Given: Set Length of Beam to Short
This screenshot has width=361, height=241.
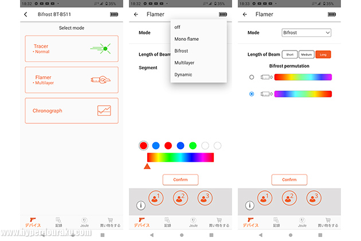Looking at the screenshot, I should coord(289,55).
